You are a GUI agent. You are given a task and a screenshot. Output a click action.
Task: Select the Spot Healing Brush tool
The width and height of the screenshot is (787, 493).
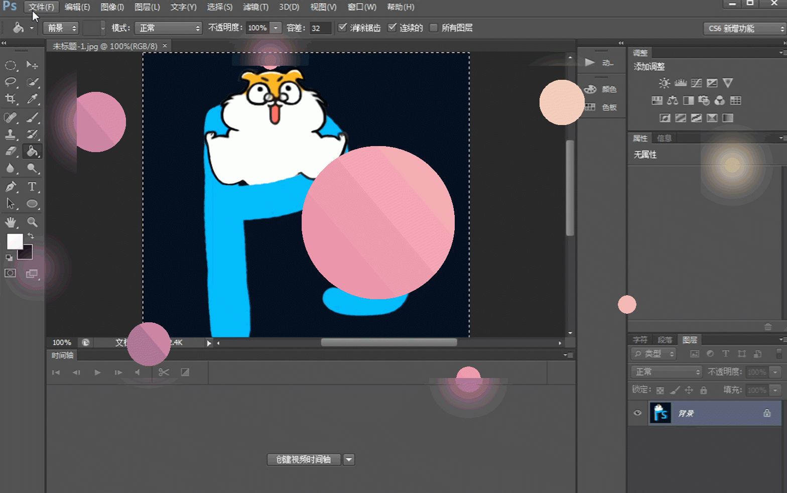tap(11, 117)
